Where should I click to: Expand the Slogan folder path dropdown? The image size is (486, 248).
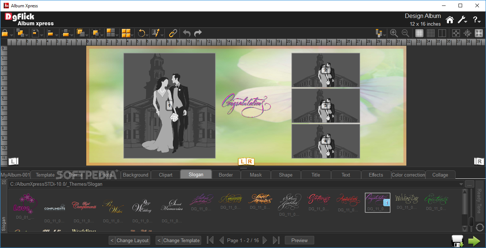(461, 184)
